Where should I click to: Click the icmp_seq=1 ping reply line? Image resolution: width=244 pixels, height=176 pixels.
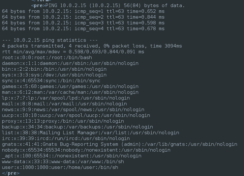pos(83,11)
